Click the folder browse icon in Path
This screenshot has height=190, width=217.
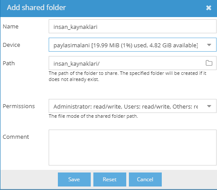(209, 63)
